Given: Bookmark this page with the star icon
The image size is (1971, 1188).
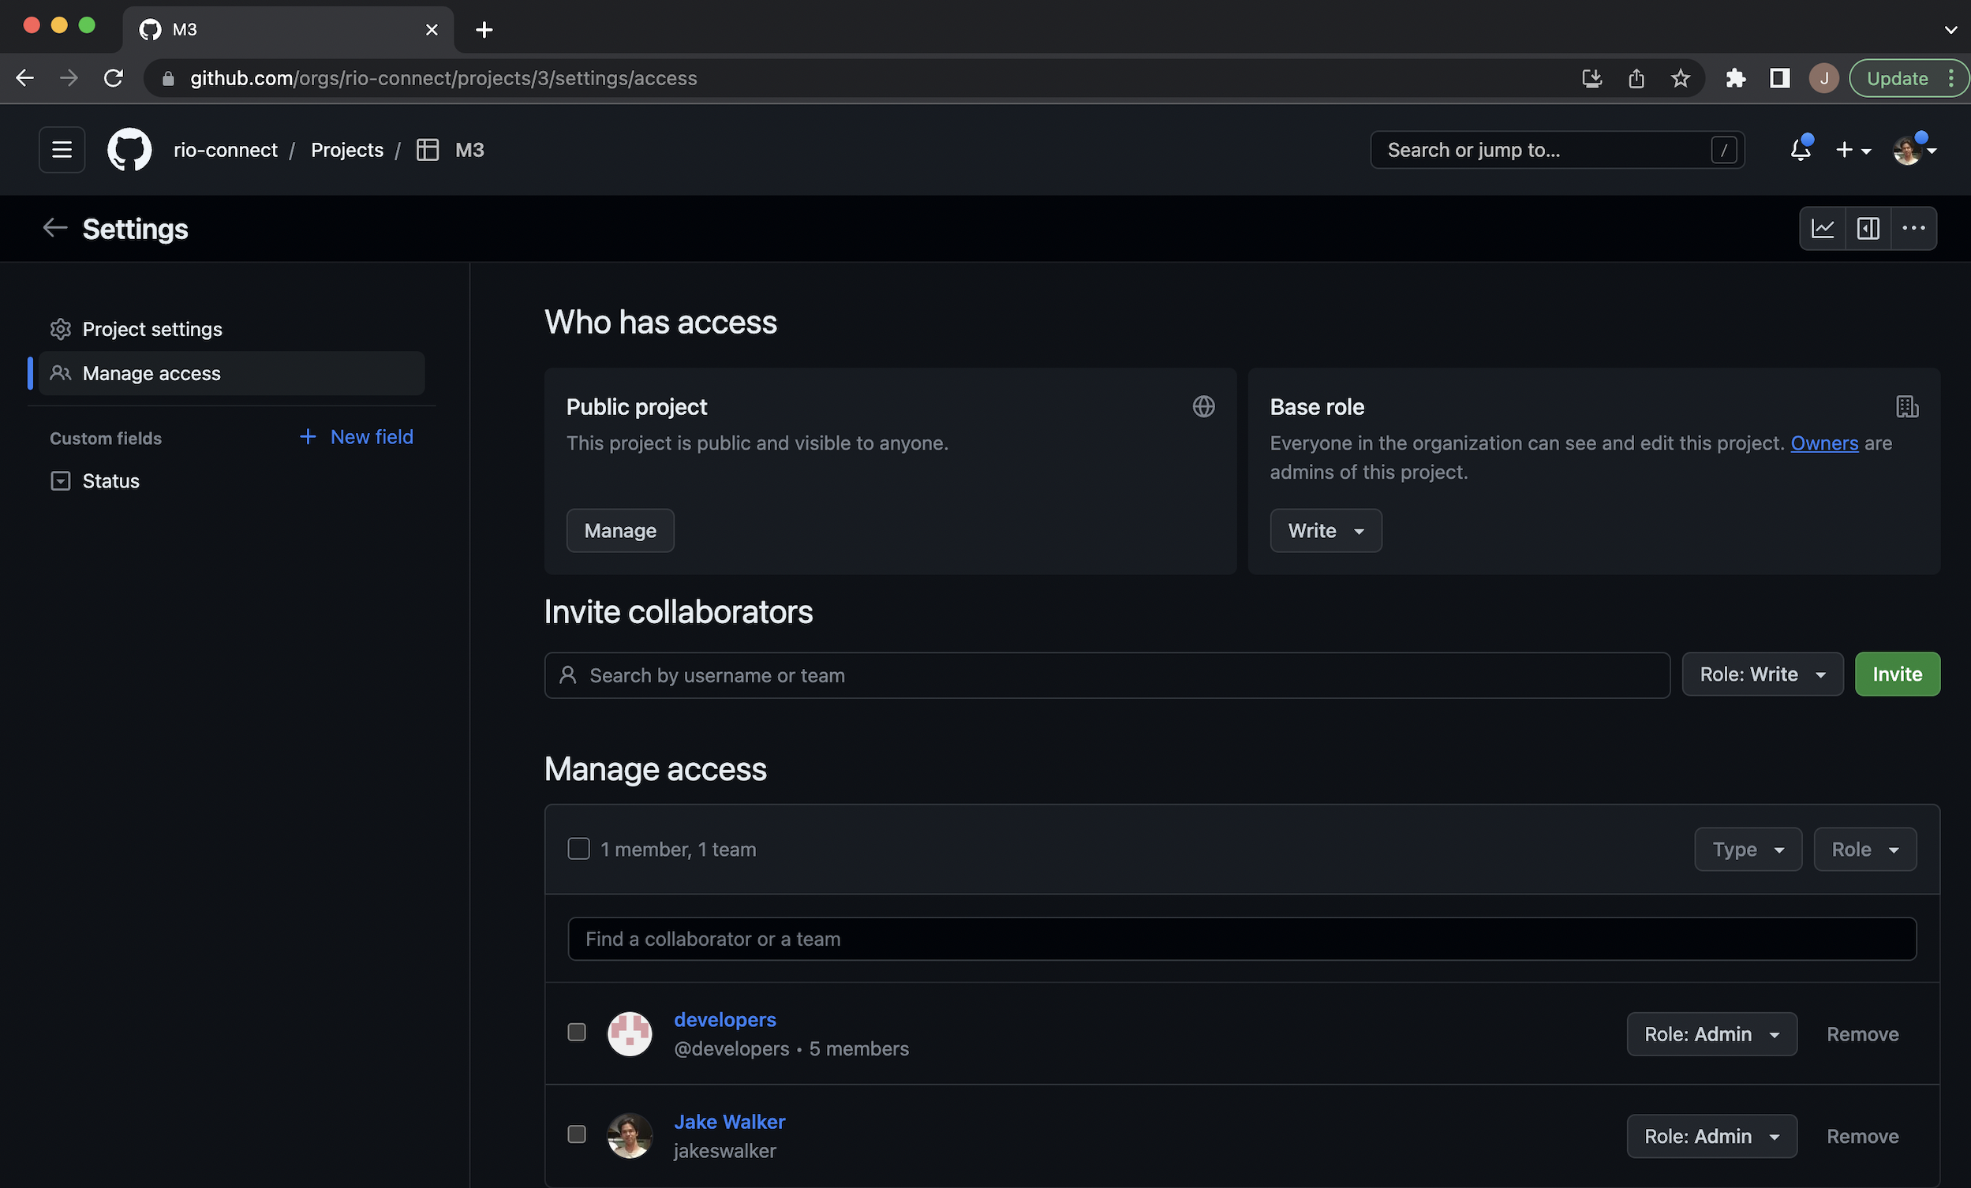Looking at the screenshot, I should coord(1680,78).
